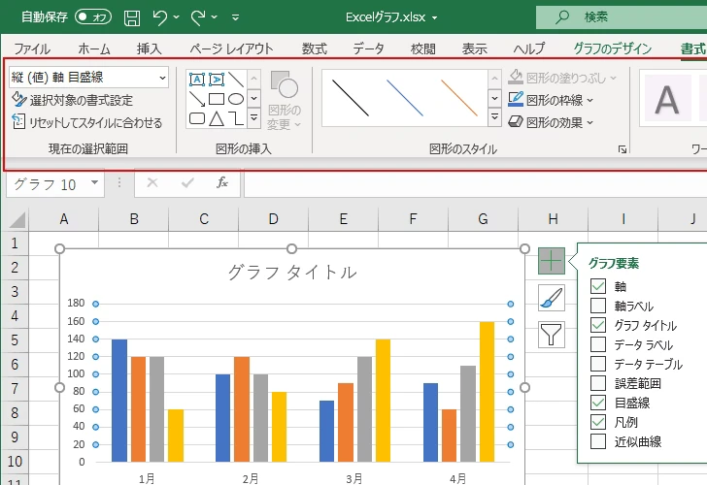The height and width of the screenshot is (485, 707).
Task: Select column header D
Action: (x=273, y=219)
